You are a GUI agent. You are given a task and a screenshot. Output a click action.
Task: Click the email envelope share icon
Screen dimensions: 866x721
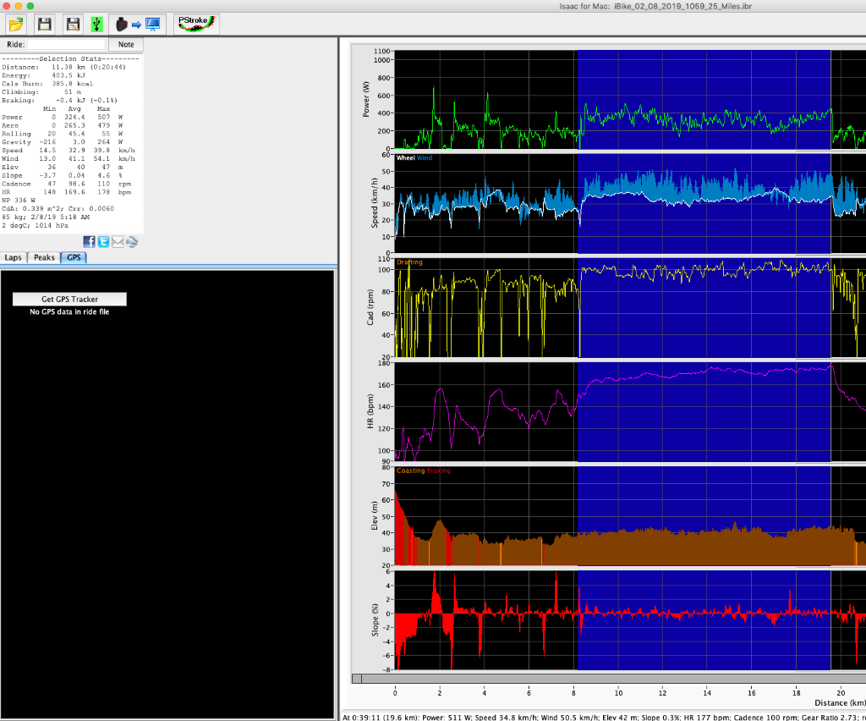(118, 242)
